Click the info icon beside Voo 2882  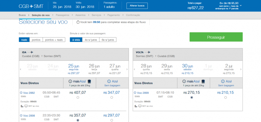pyautogui.click(x=21, y=93)
